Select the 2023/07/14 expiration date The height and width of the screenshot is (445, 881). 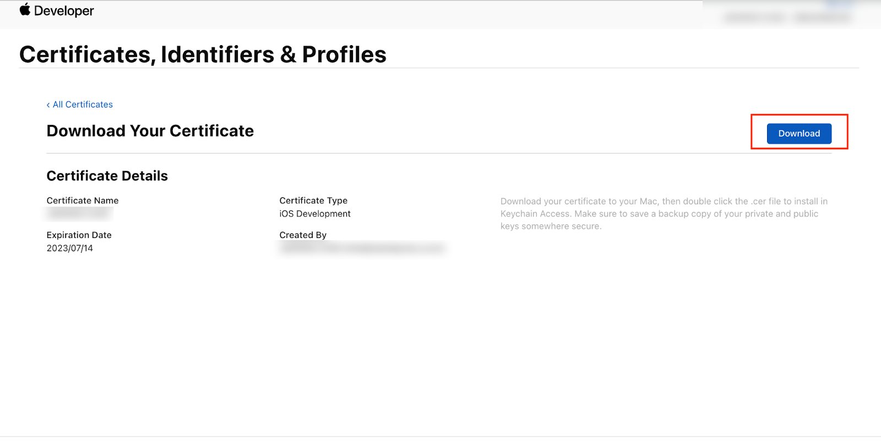click(70, 248)
